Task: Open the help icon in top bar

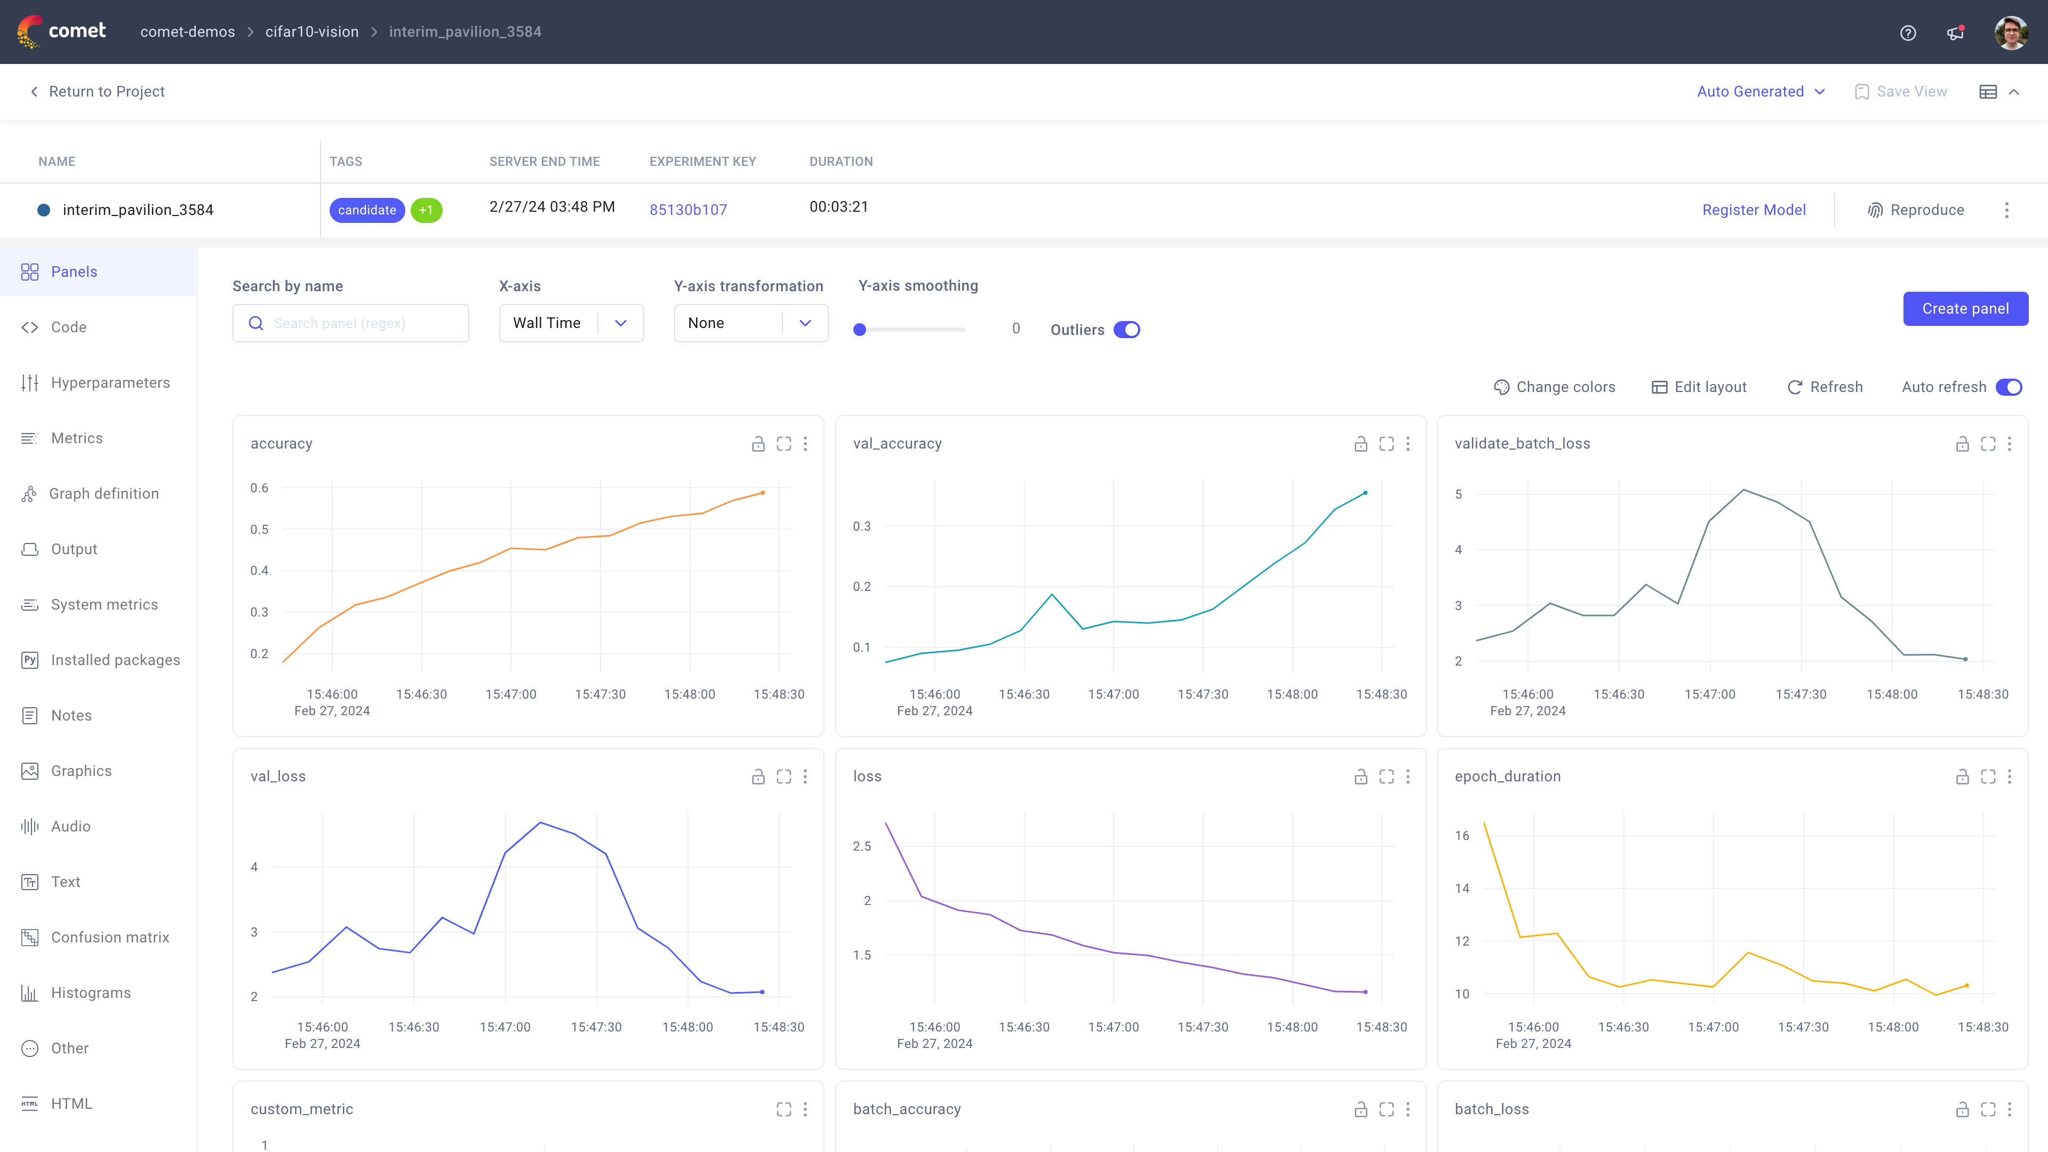Action: [x=1907, y=33]
